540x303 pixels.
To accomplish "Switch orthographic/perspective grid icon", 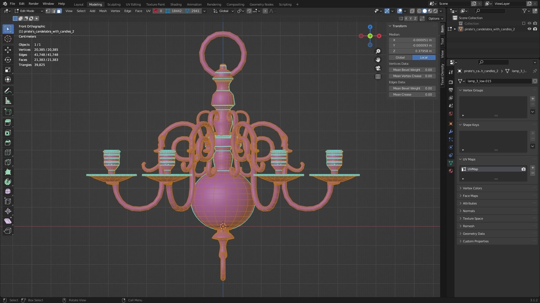I will [x=378, y=77].
